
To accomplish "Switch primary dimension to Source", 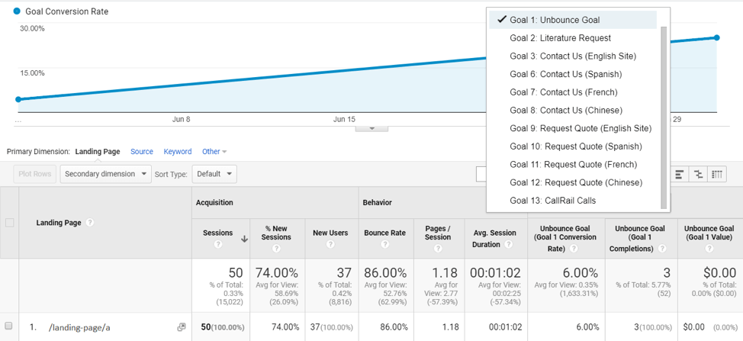I will (142, 152).
